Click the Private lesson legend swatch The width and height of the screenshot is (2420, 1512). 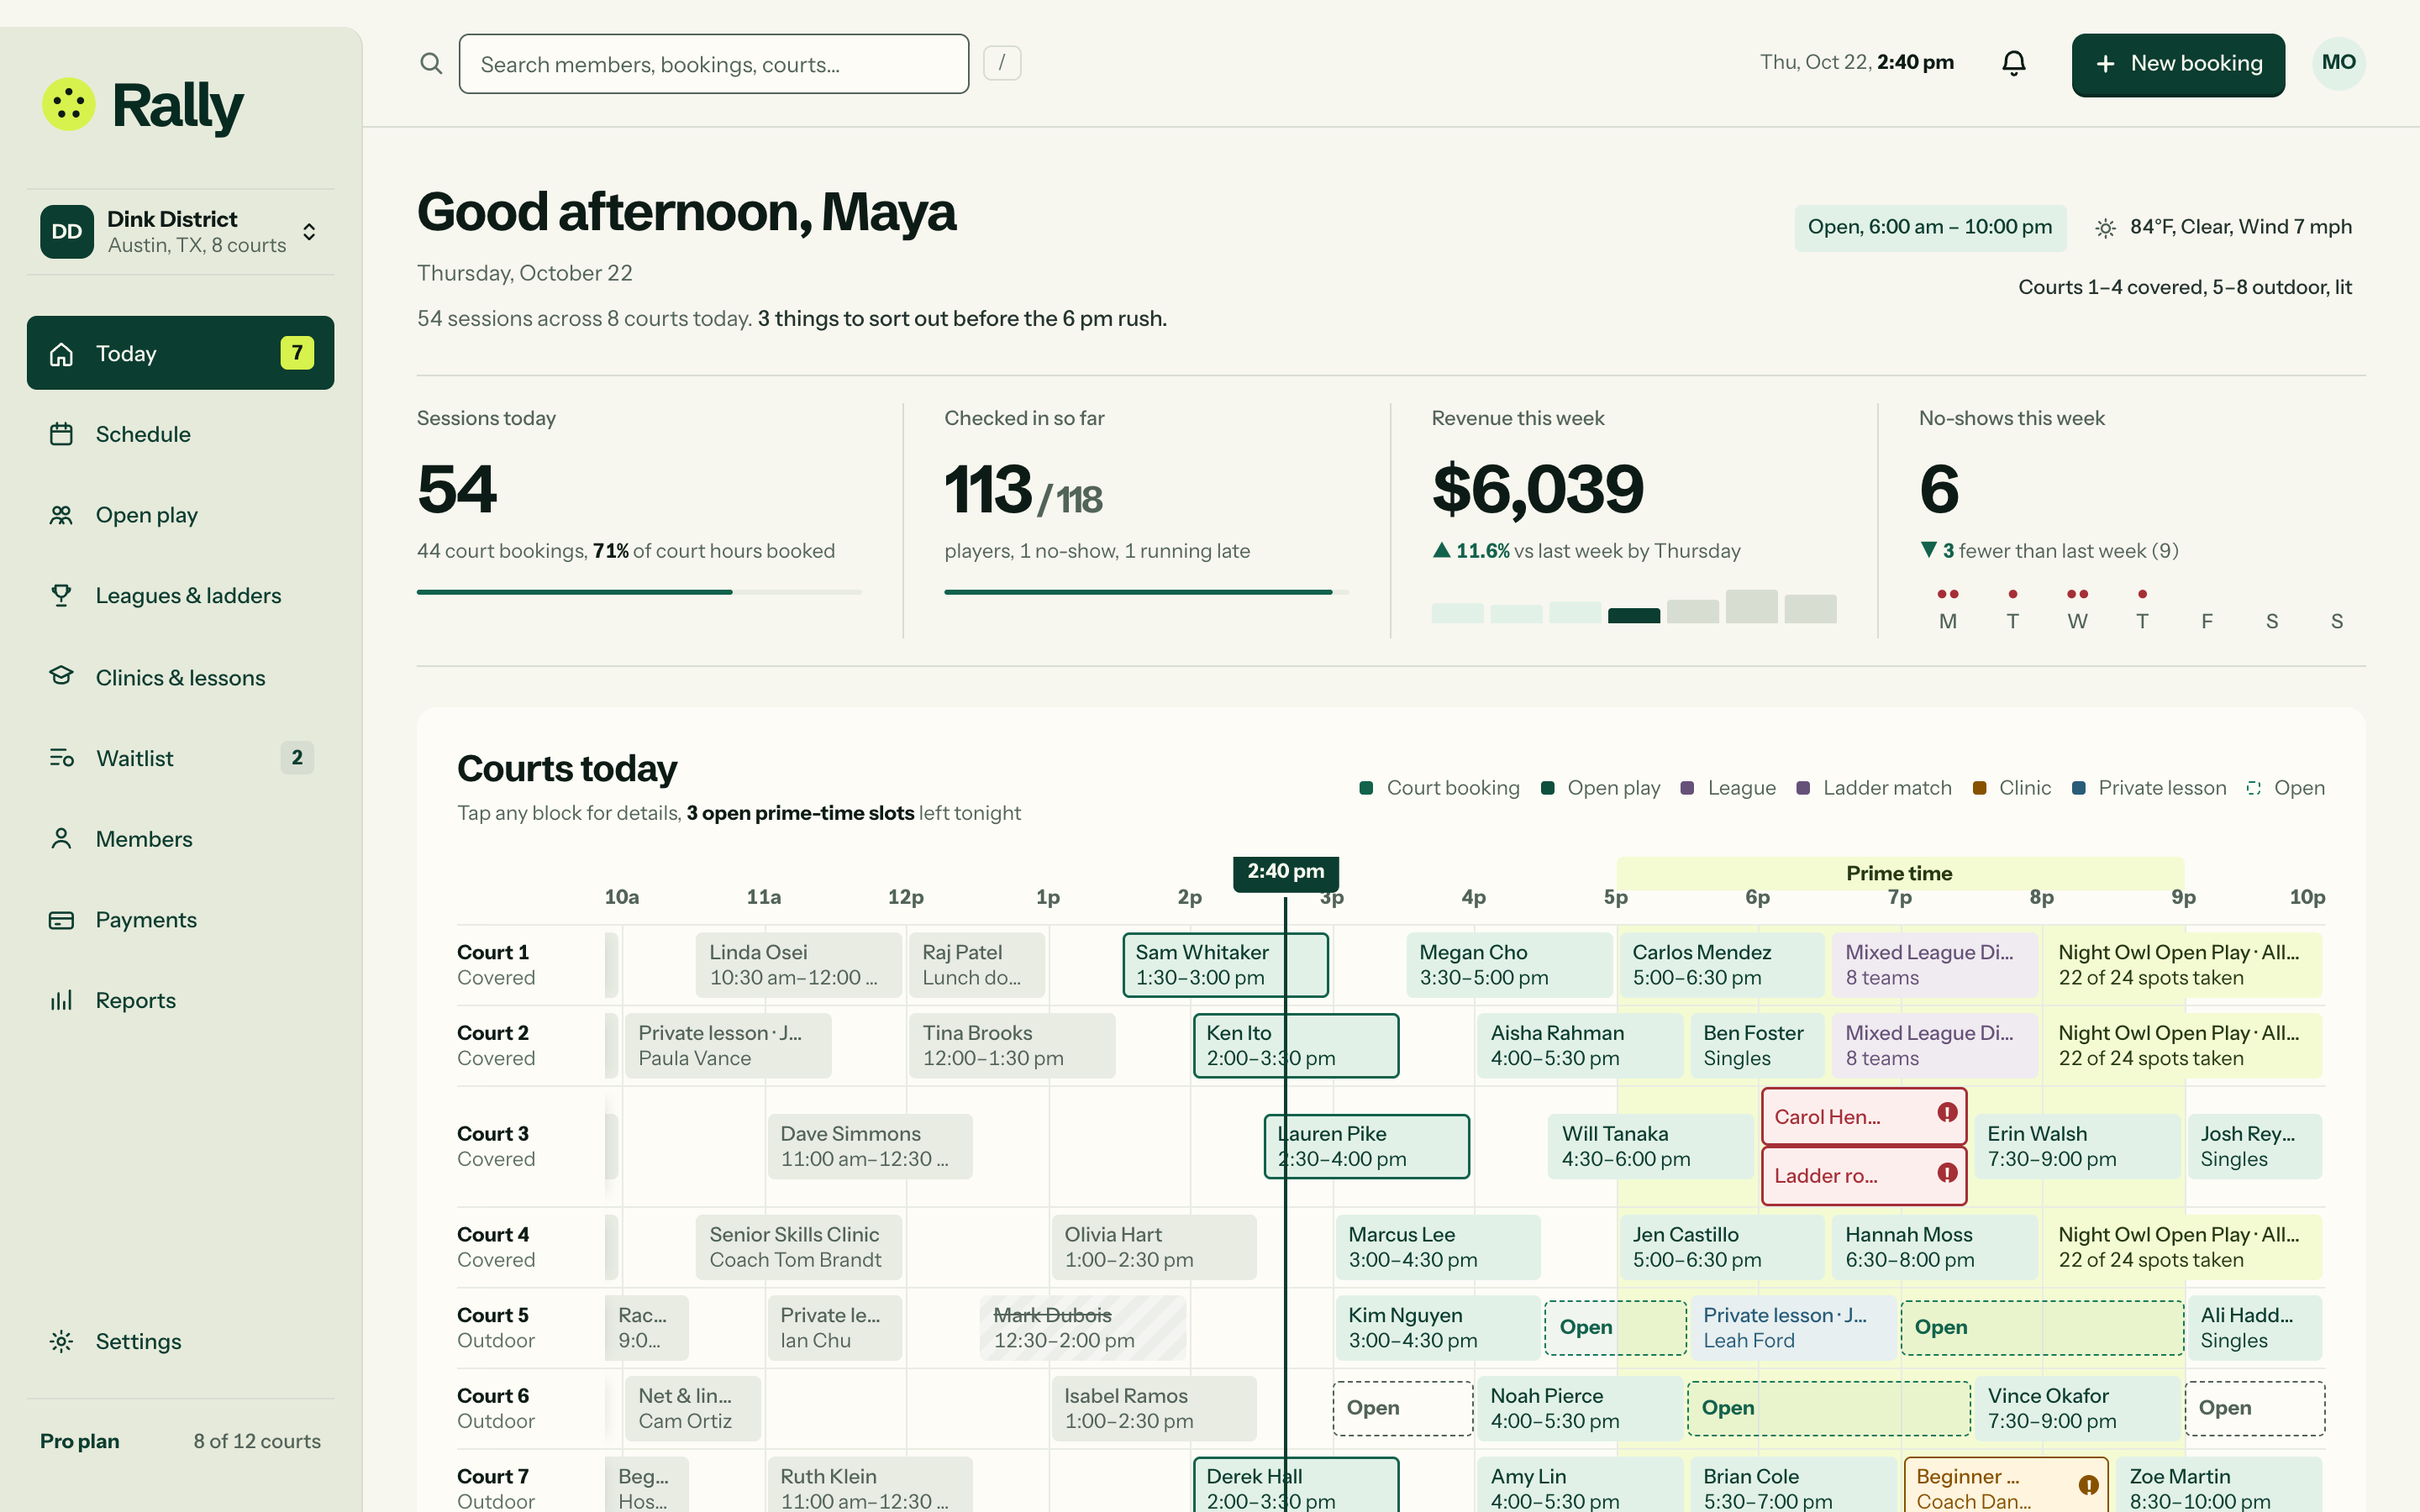coord(2078,788)
